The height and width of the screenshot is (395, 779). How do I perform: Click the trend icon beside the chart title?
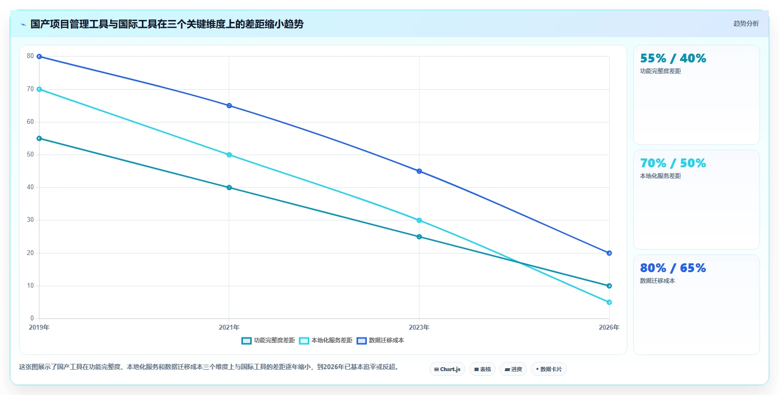(x=23, y=24)
